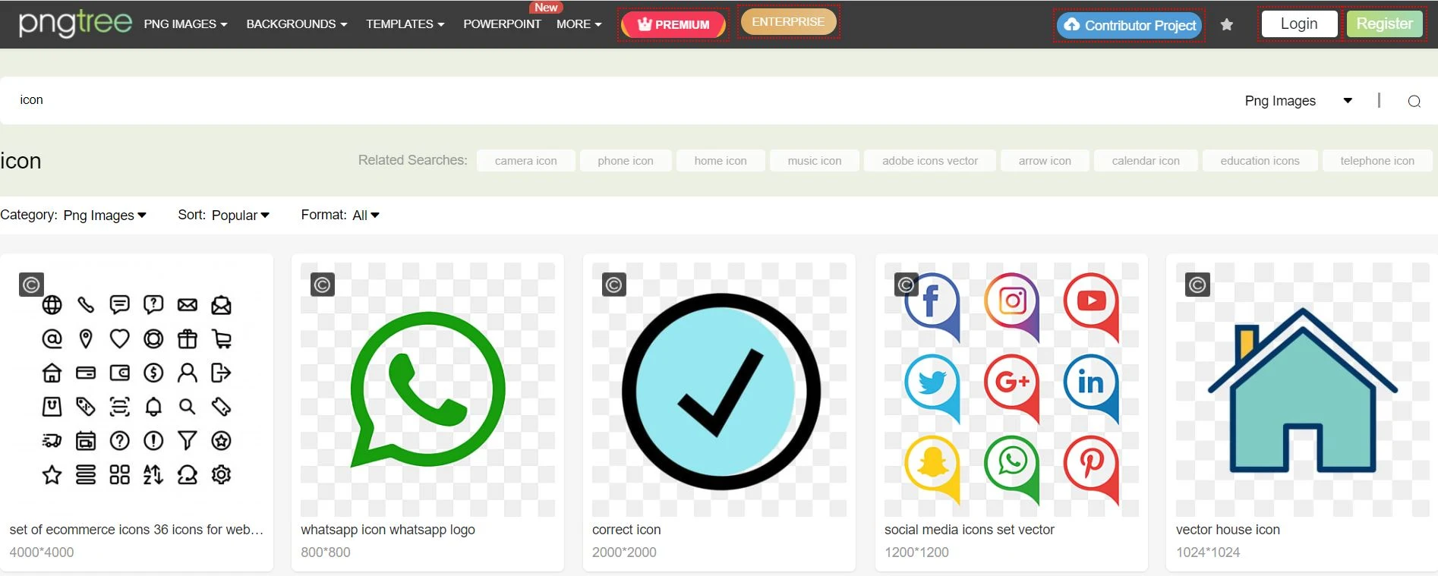
Task: Open the Png Images search type dropdown
Action: [1298, 101]
